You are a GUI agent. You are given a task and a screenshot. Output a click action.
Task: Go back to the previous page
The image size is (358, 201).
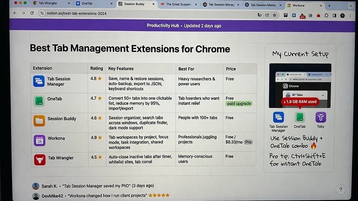click(15, 13)
